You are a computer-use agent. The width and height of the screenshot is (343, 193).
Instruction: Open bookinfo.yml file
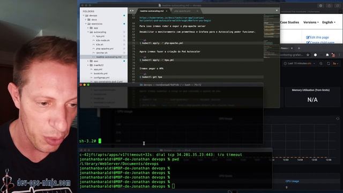click(101, 73)
